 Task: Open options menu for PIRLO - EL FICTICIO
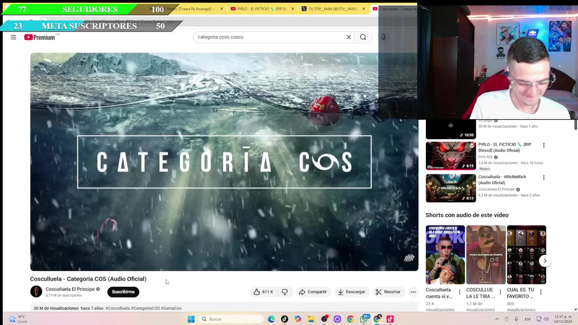pyautogui.click(x=544, y=145)
